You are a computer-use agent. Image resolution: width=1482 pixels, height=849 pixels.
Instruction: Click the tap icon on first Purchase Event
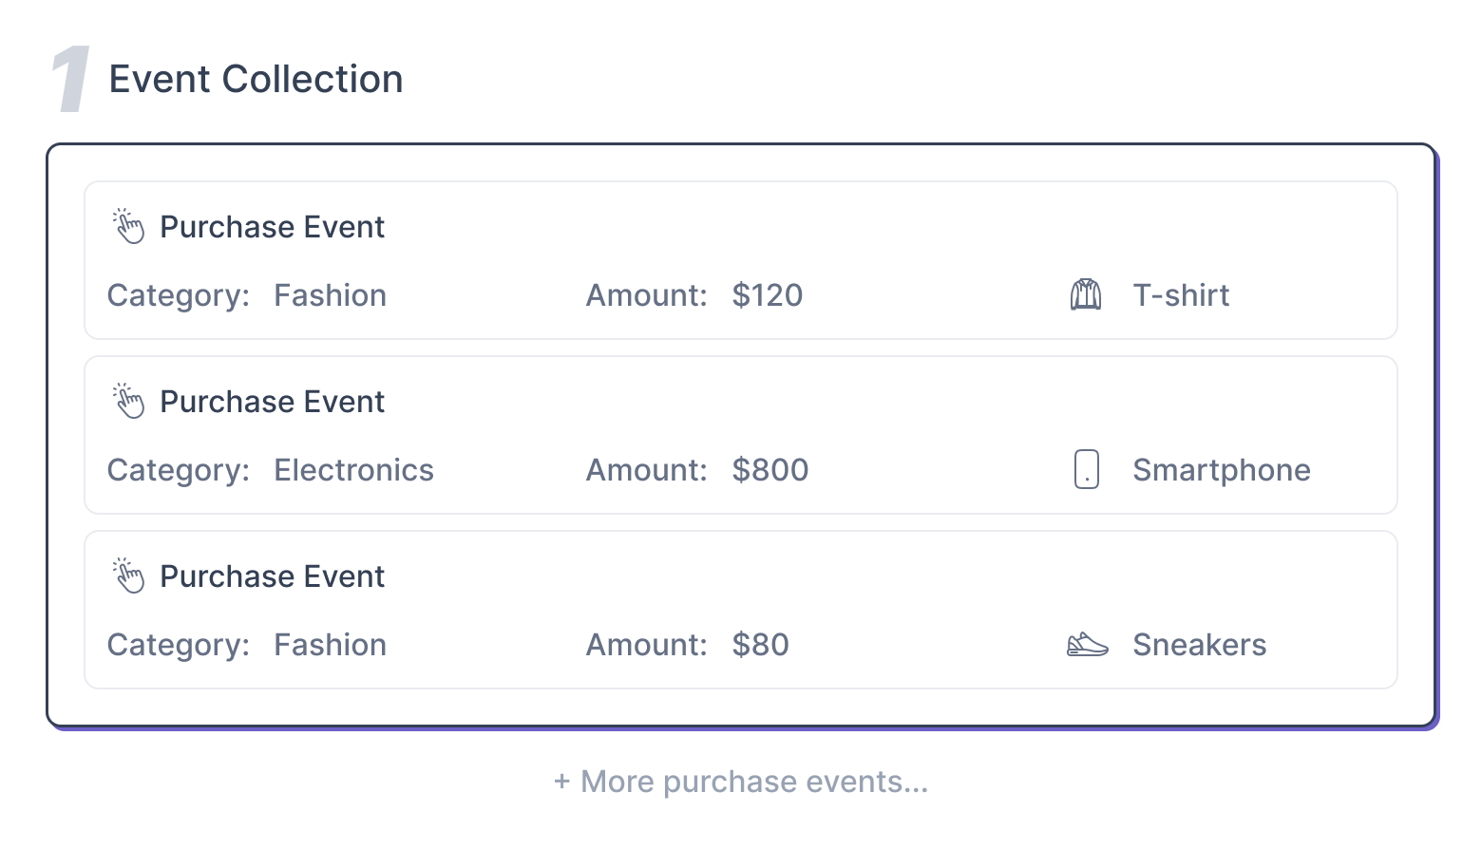coord(128,226)
